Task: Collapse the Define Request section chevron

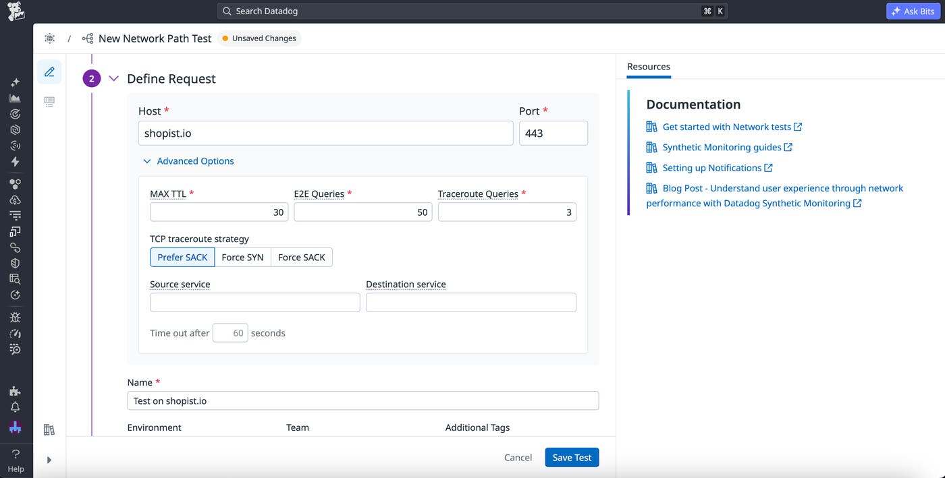Action: point(113,79)
